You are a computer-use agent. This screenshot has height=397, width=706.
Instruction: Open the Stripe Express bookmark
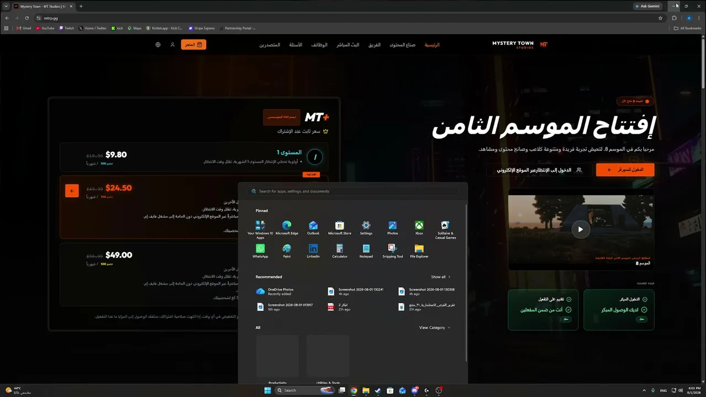(201, 28)
